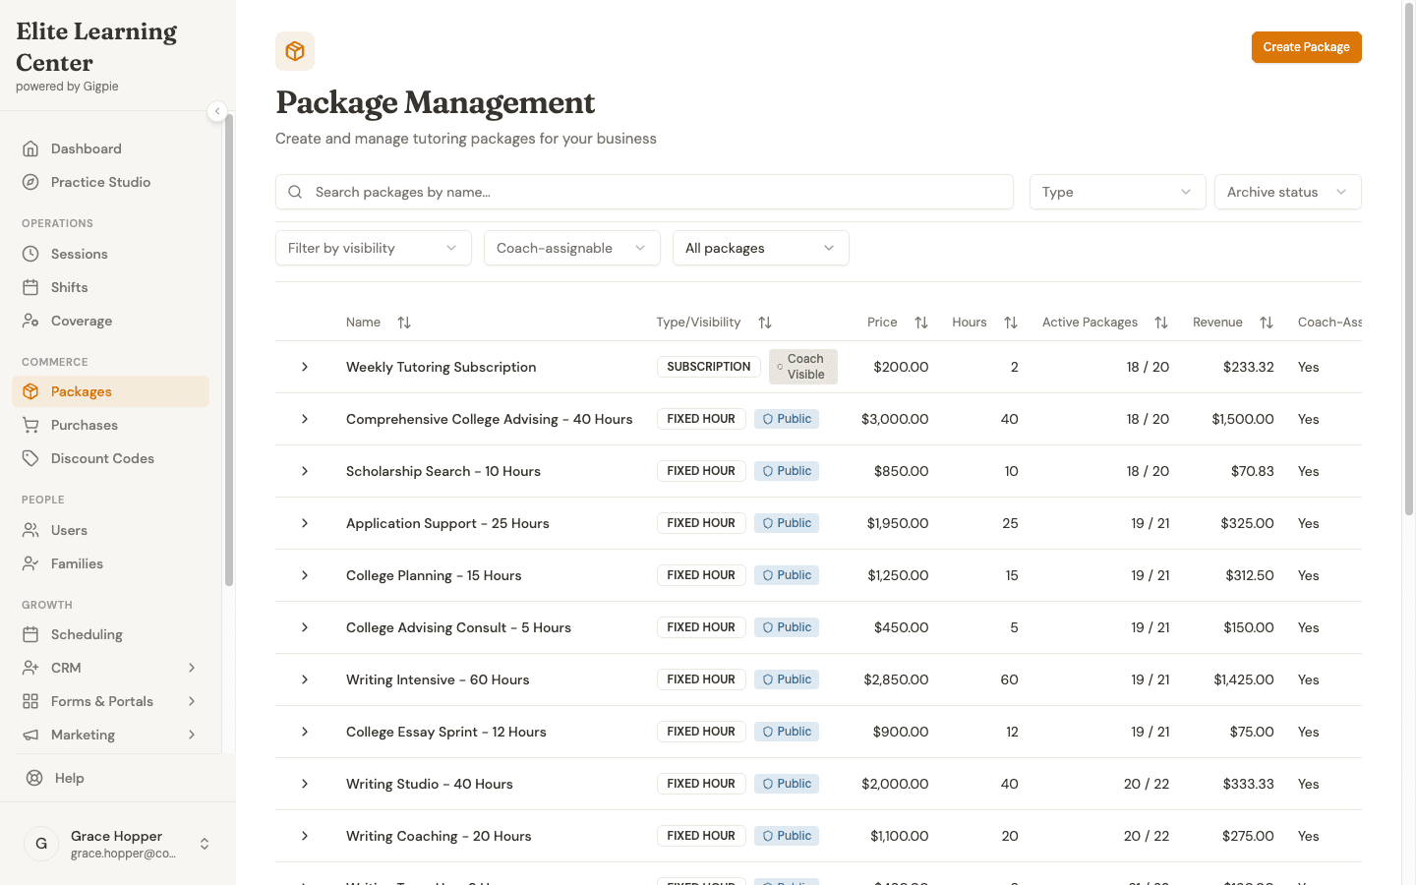1416x885 pixels.
Task: Expand the Writing Intensive row
Action: coord(305,679)
